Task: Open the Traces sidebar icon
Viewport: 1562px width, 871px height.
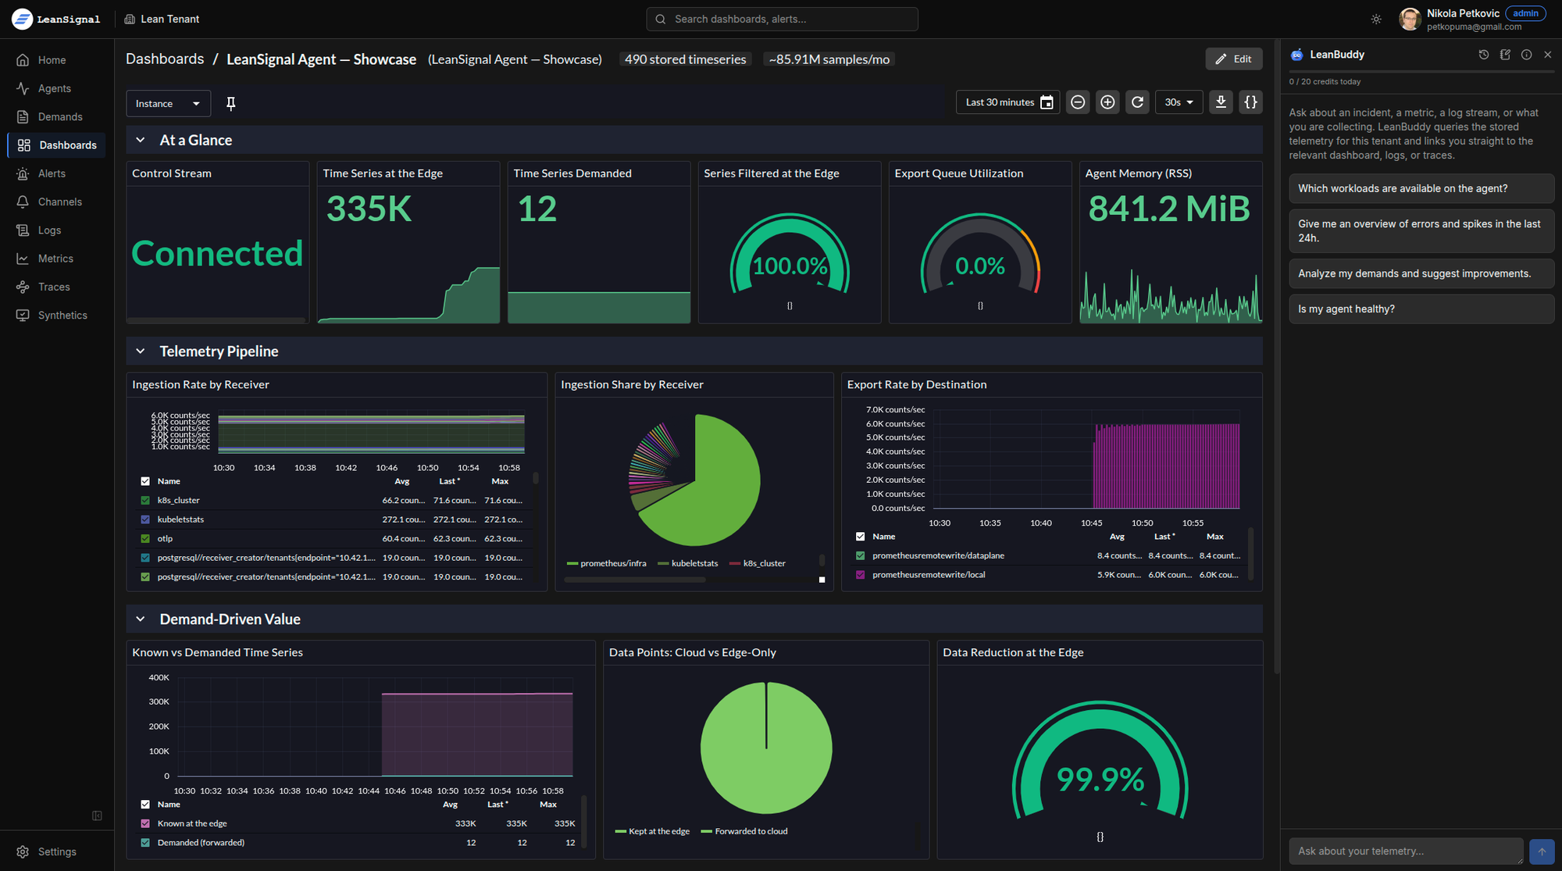Action: pyautogui.click(x=23, y=287)
